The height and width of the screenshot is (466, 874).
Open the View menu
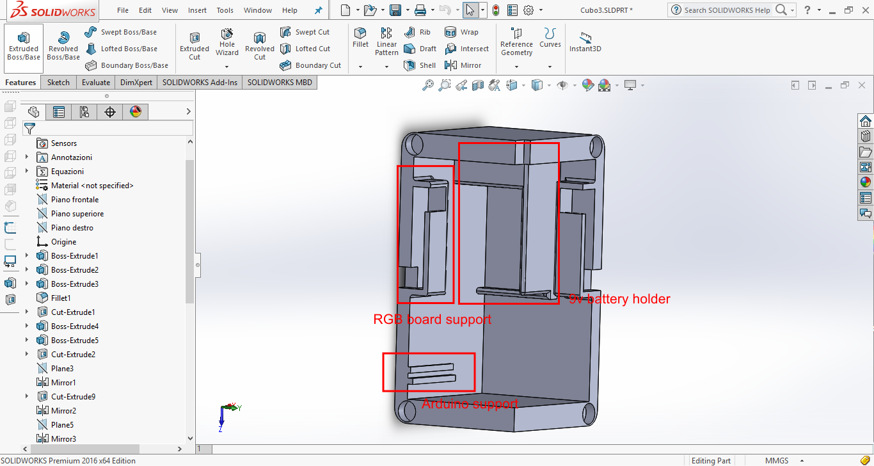(170, 10)
